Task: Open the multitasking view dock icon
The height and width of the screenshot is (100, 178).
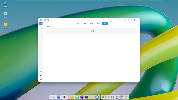Action: click(x=64, y=97)
